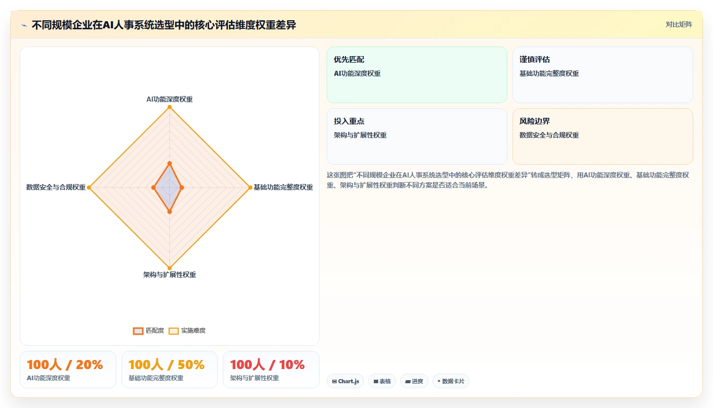
Task: Select the 谨慎评估 card
Action: (x=603, y=75)
